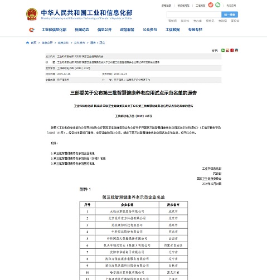Viewport: 267px width, 280px height.
Task: Open 工信微报 link in top bar
Action: 200,6
